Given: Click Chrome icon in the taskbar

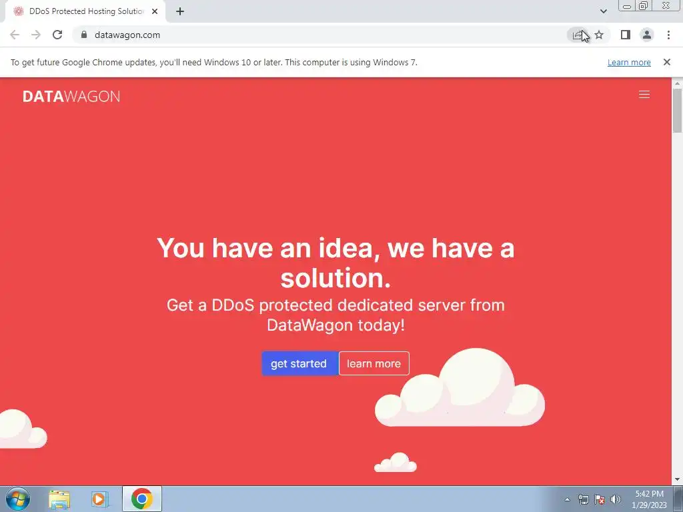Looking at the screenshot, I should pos(142,499).
